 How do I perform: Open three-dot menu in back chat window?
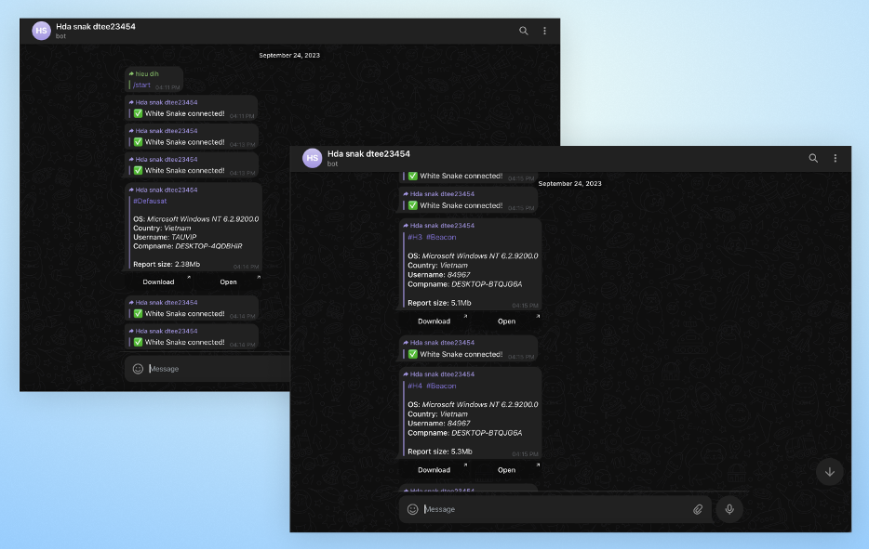(545, 31)
